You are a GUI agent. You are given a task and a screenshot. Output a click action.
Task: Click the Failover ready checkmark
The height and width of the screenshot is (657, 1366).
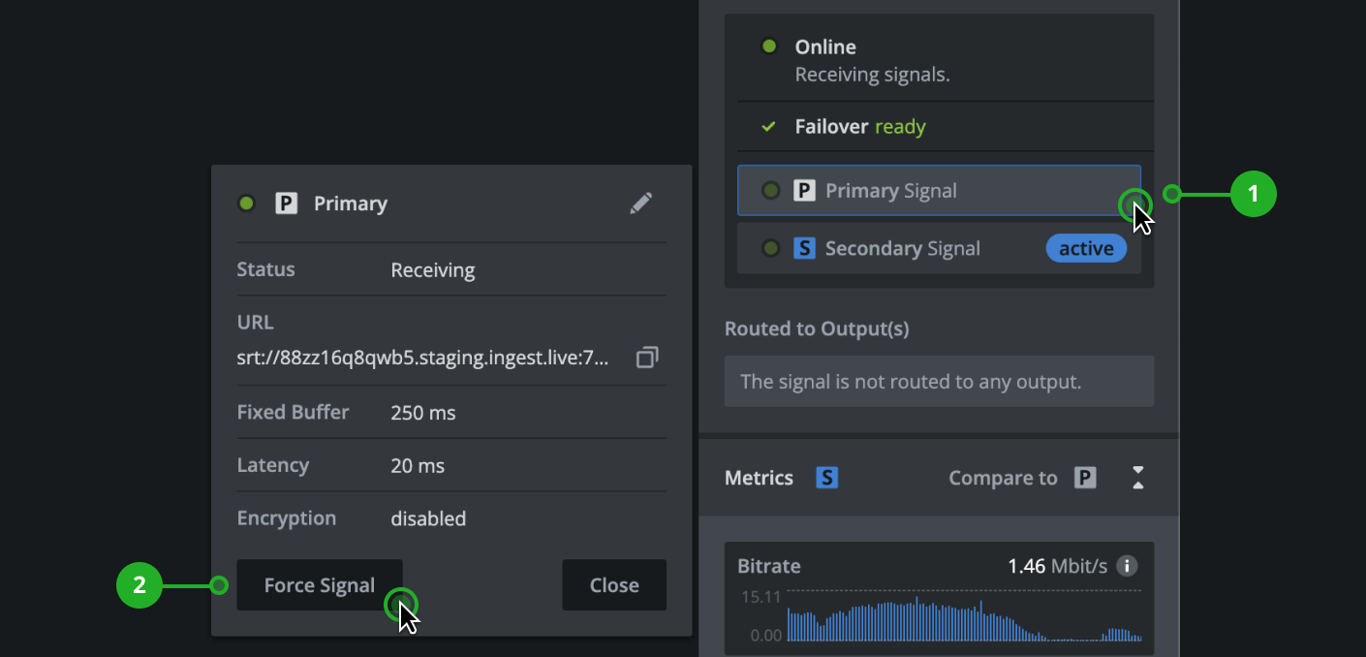tap(768, 127)
